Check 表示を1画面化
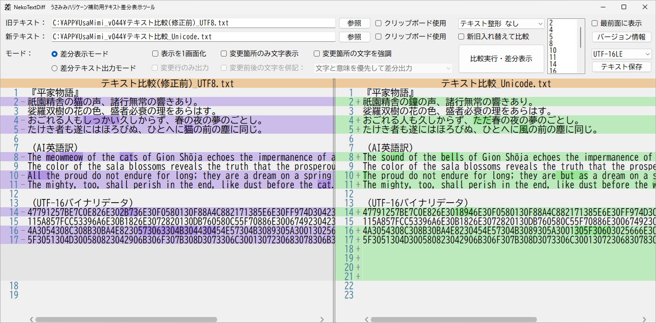 (x=155, y=53)
